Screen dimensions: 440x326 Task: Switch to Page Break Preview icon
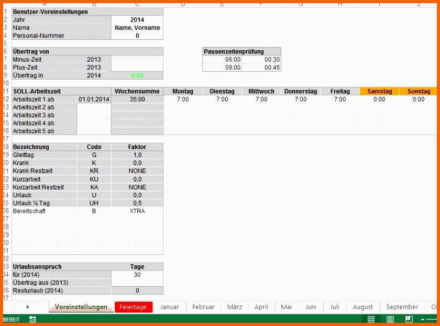409,319
